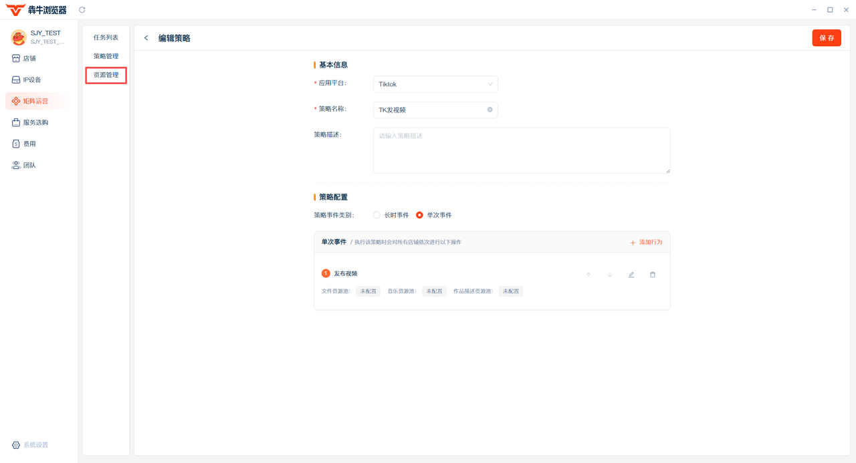Click the SJY_TEST user avatar
This screenshot has height=463, width=856.
(x=19, y=37)
